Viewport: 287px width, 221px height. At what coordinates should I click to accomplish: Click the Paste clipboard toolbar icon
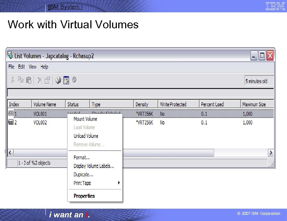point(29,80)
